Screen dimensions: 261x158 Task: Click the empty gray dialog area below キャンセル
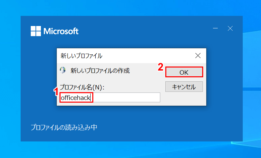coord(184,99)
